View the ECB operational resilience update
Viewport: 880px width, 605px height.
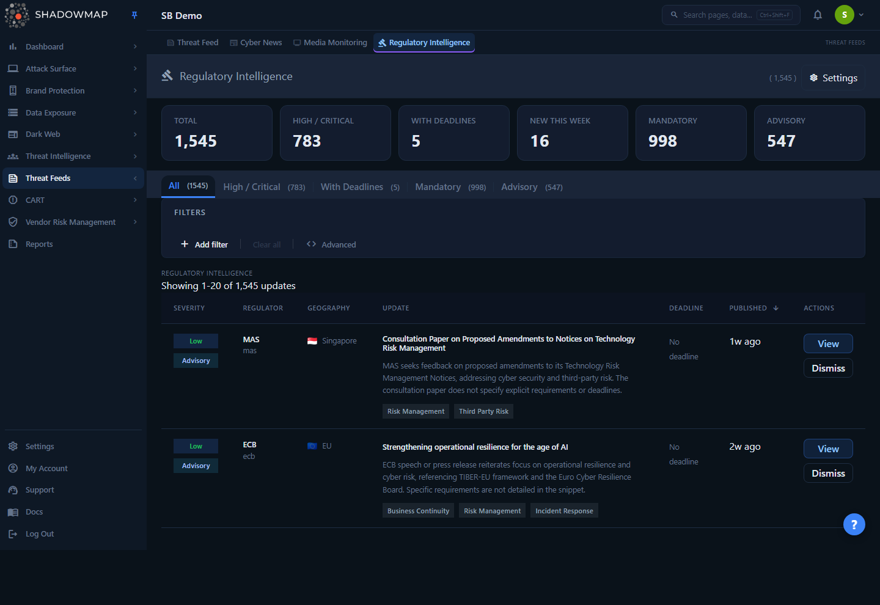click(x=828, y=449)
